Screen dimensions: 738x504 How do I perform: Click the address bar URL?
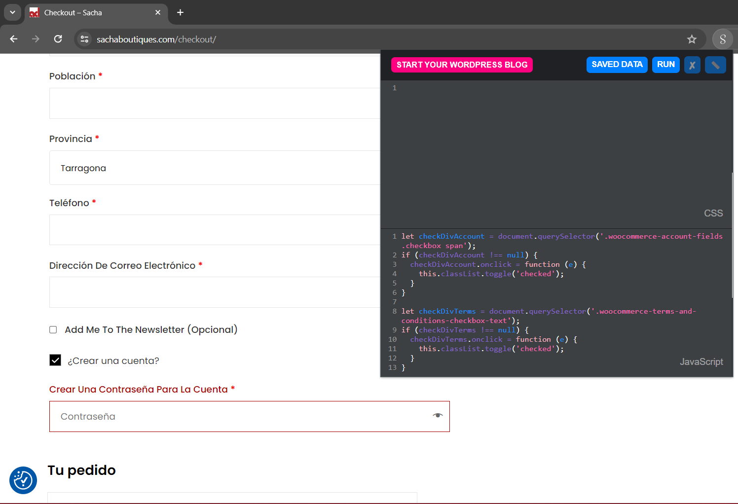click(x=156, y=39)
